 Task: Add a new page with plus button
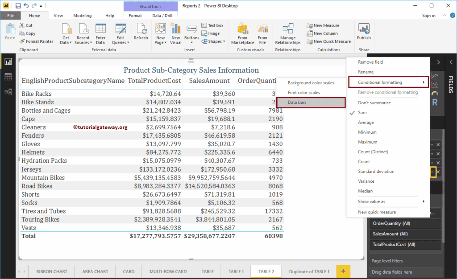pos(343,271)
